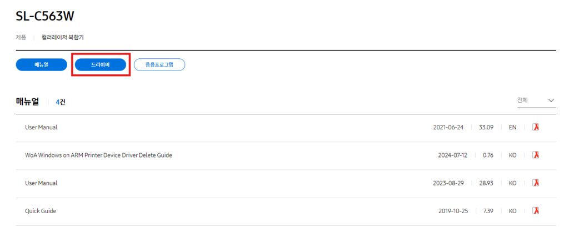
Task: Switch to the 드라이버 tab
Action: point(101,65)
